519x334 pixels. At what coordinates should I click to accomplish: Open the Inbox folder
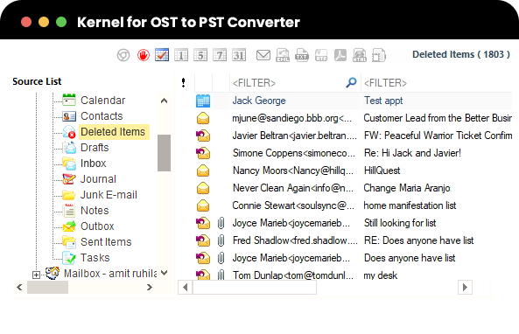(94, 164)
